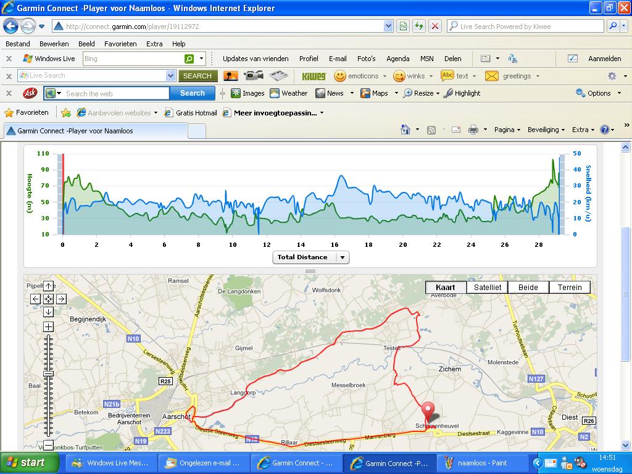The height and width of the screenshot is (474, 632).
Task: Click the map zoom slider handle
Action: [x=48, y=374]
